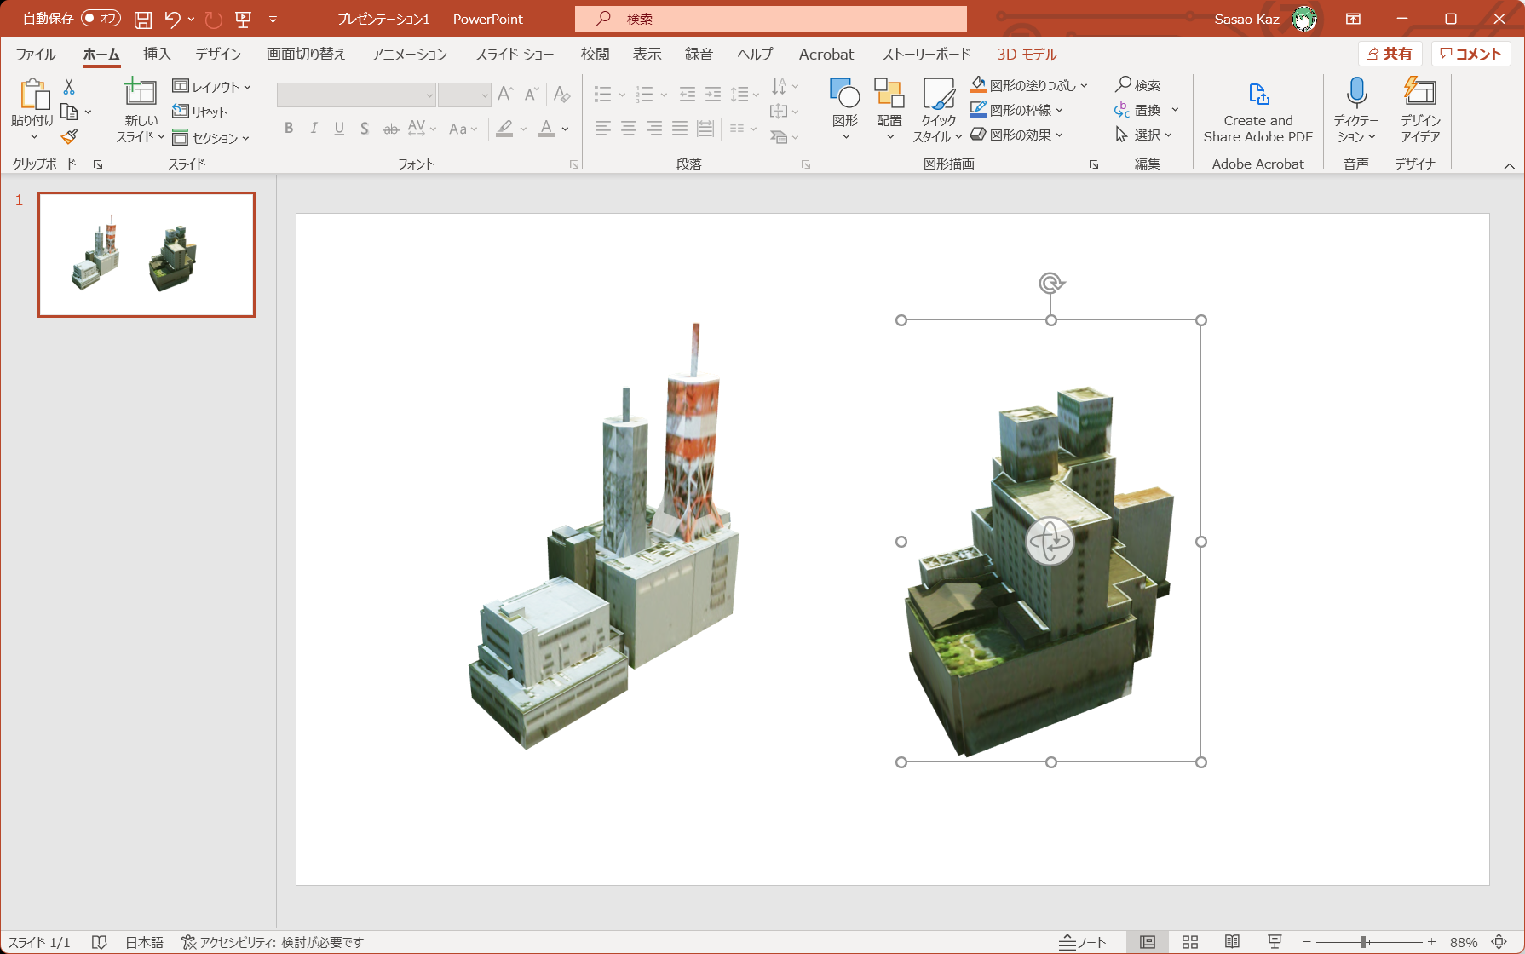Click the Save icon in title bar
Screen dimensions: 1525x954
click(x=143, y=19)
